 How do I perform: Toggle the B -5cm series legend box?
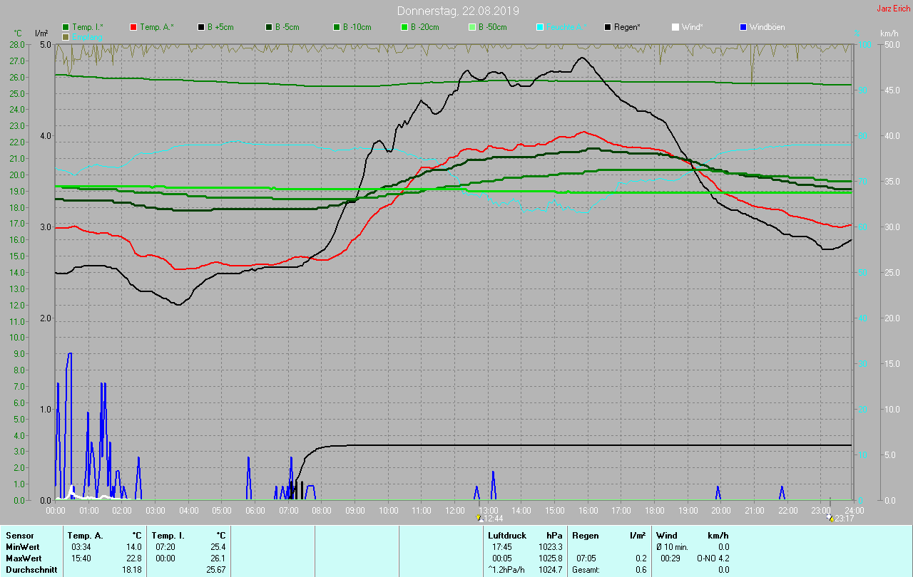[269, 27]
